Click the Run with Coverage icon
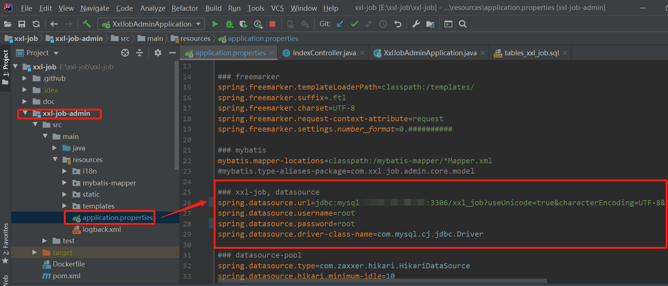The height and width of the screenshot is (286, 668). pos(243,24)
